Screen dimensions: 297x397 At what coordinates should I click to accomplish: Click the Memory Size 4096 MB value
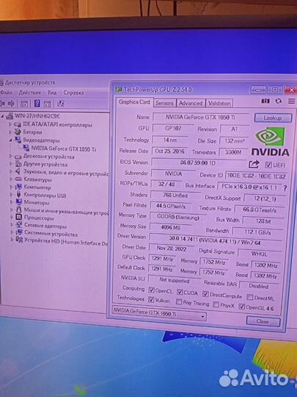pyautogui.click(x=170, y=227)
